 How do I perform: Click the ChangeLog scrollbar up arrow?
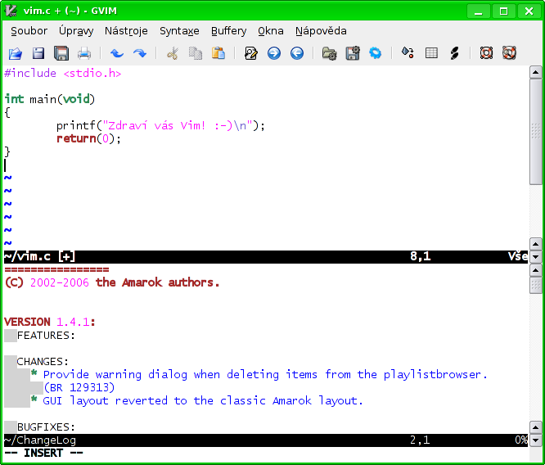[x=535, y=270]
